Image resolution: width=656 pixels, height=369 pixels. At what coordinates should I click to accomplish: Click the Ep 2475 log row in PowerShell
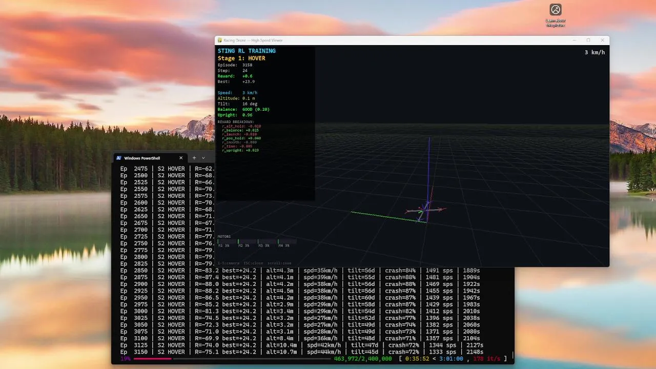(x=167, y=169)
